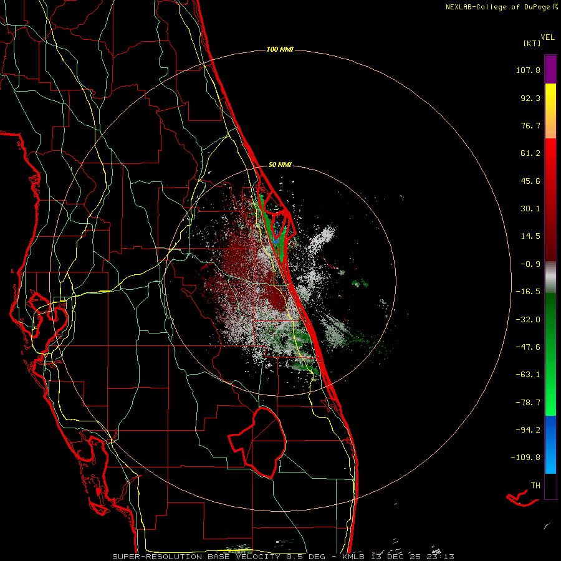Select the -78.7 scale value
This screenshot has width=561, height=561.
pos(528,403)
